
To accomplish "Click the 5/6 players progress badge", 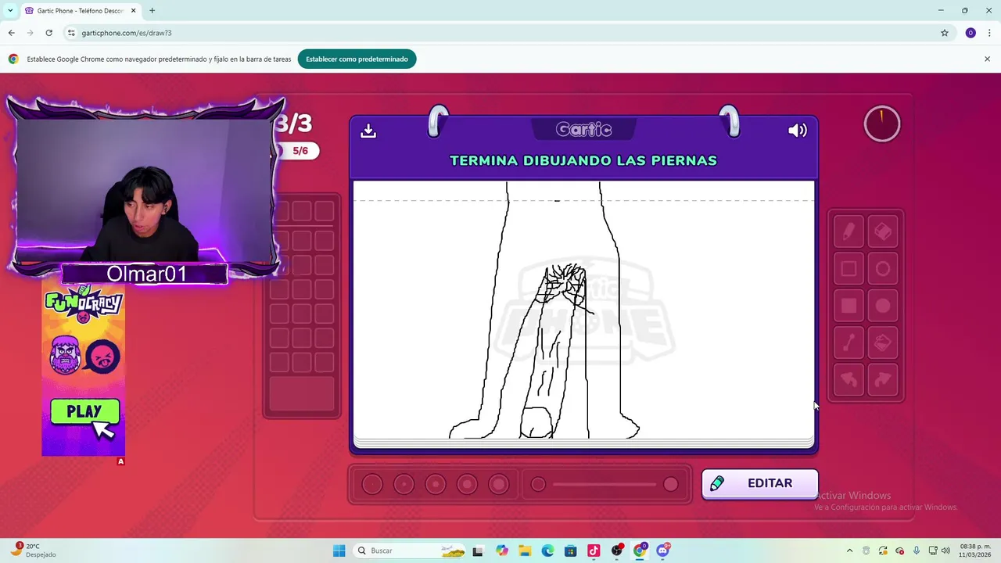I will click(300, 151).
